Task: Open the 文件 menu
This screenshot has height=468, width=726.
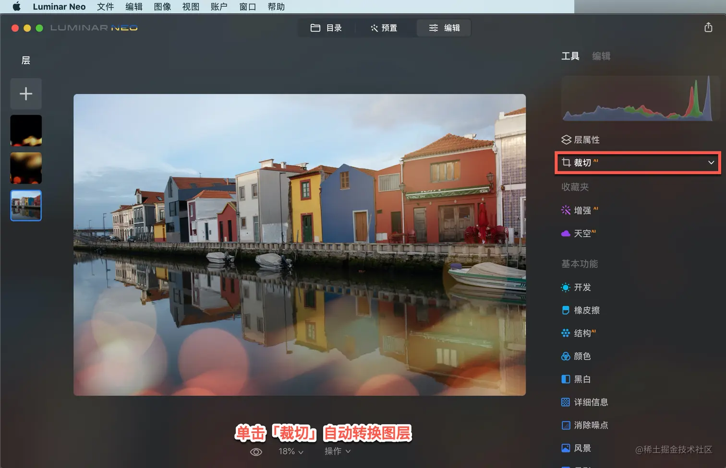Action: 105,7
